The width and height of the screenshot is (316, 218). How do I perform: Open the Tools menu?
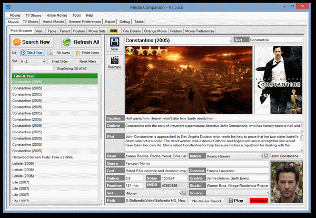(x=76, y=15)
